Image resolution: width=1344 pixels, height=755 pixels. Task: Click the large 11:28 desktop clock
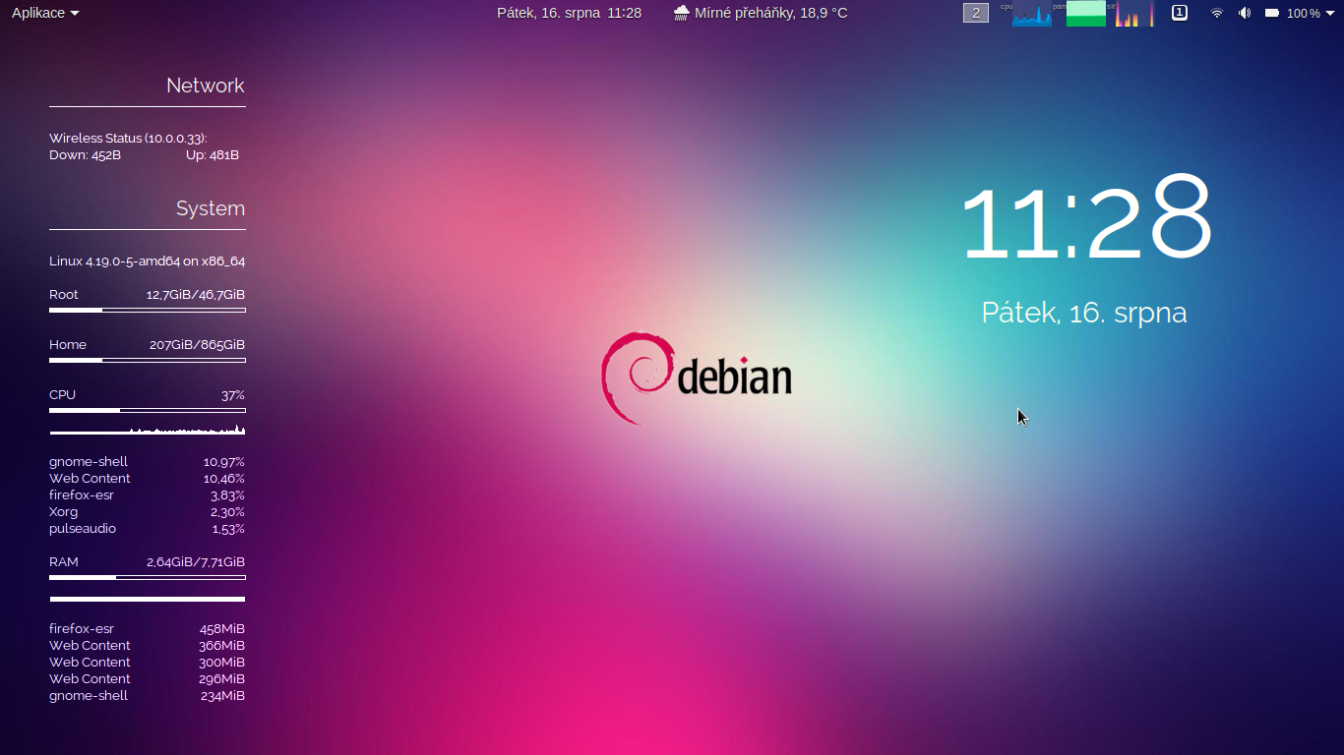coord(1085,218)
